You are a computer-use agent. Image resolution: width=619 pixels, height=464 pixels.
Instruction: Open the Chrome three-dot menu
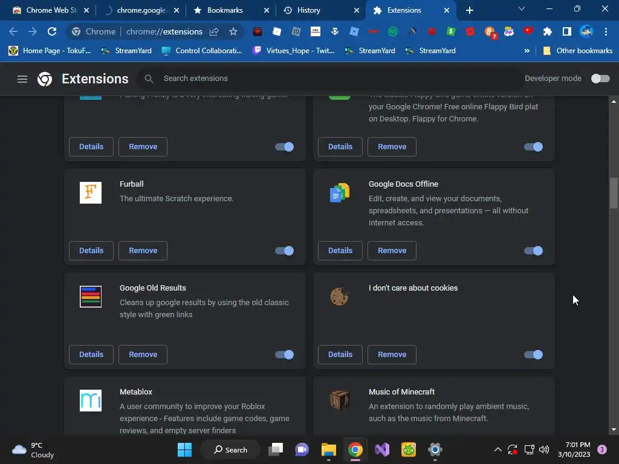pyautogui.click(x=606, y=31)
